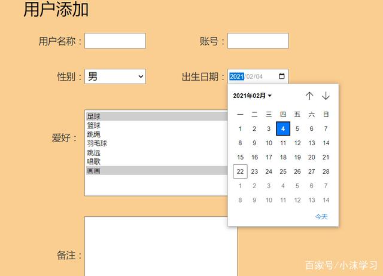Screen dimensions: 383x276
Task: Pick the highlighted day 4 in February
Action: (x=283, y=128)
